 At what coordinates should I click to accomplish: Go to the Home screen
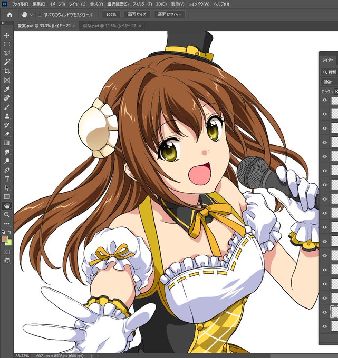pos(9,15)
